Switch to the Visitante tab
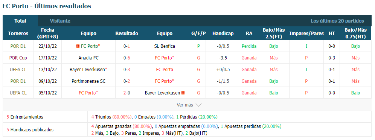 [x=60, y=21]
